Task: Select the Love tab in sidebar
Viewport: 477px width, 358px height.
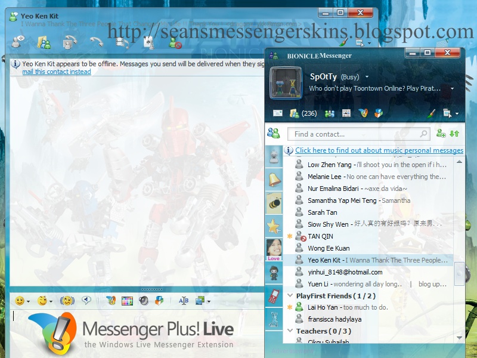Action: tap(274, 250)
